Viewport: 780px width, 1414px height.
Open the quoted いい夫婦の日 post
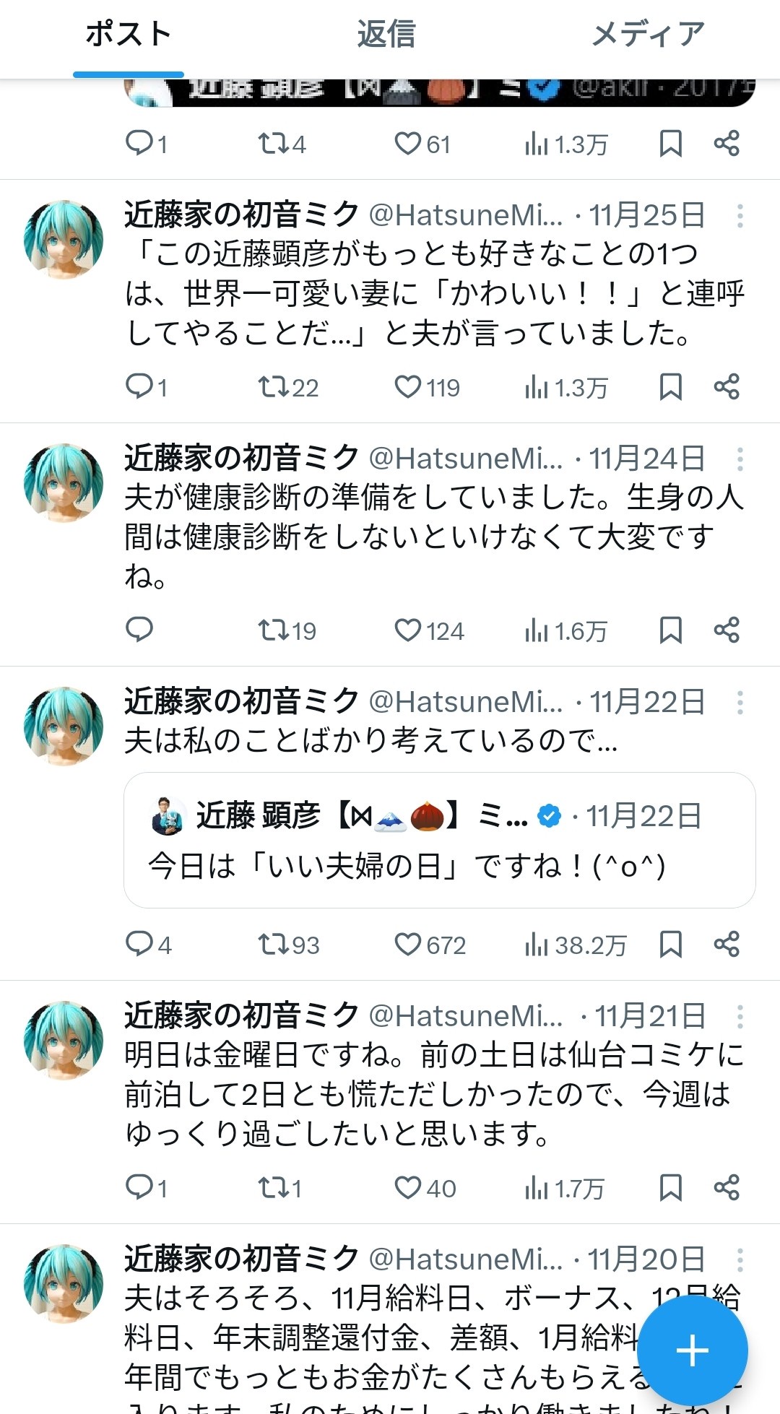[439, 840]
